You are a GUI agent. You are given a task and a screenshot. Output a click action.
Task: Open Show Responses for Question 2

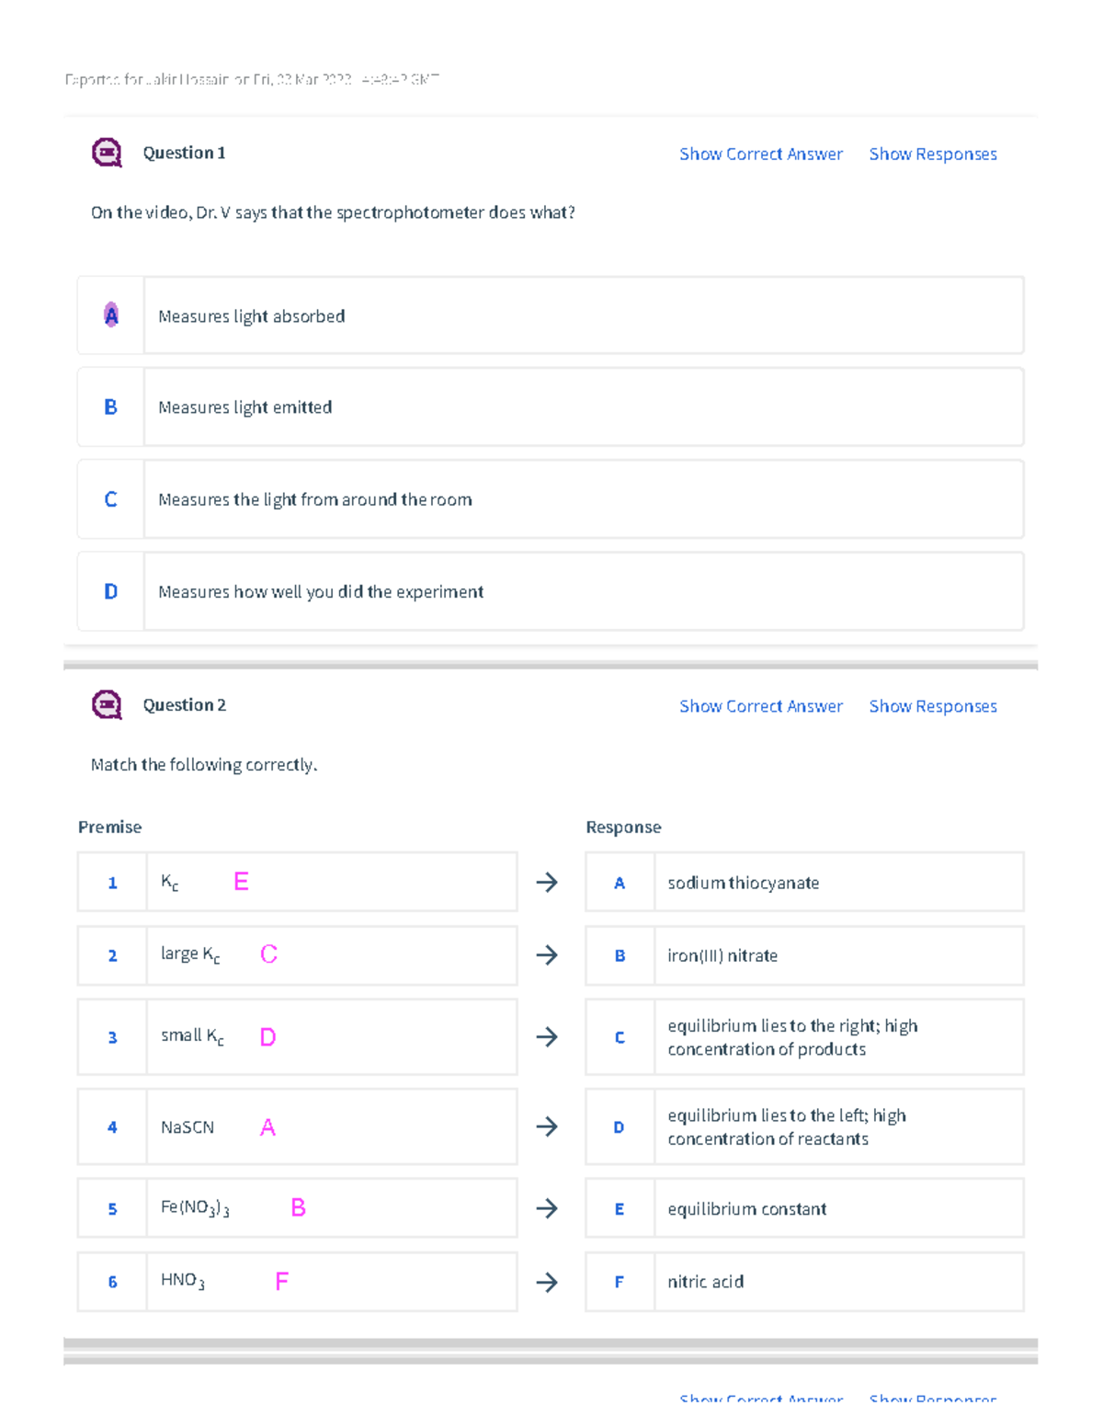(x=933, y=706)
